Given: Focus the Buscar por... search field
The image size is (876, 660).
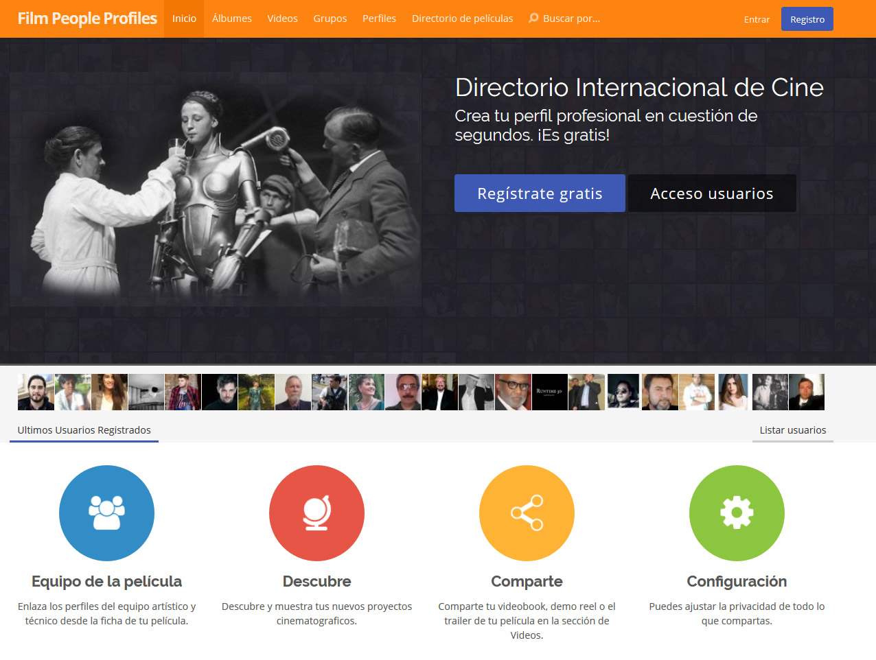Looking at the screenshot, I should coord(571,19).
